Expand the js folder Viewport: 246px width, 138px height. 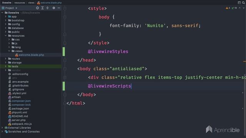click(x=9, y=43)
